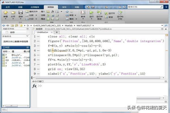
Task: Click the Workspace horizontal scrollbar
Action: [12, 106]
